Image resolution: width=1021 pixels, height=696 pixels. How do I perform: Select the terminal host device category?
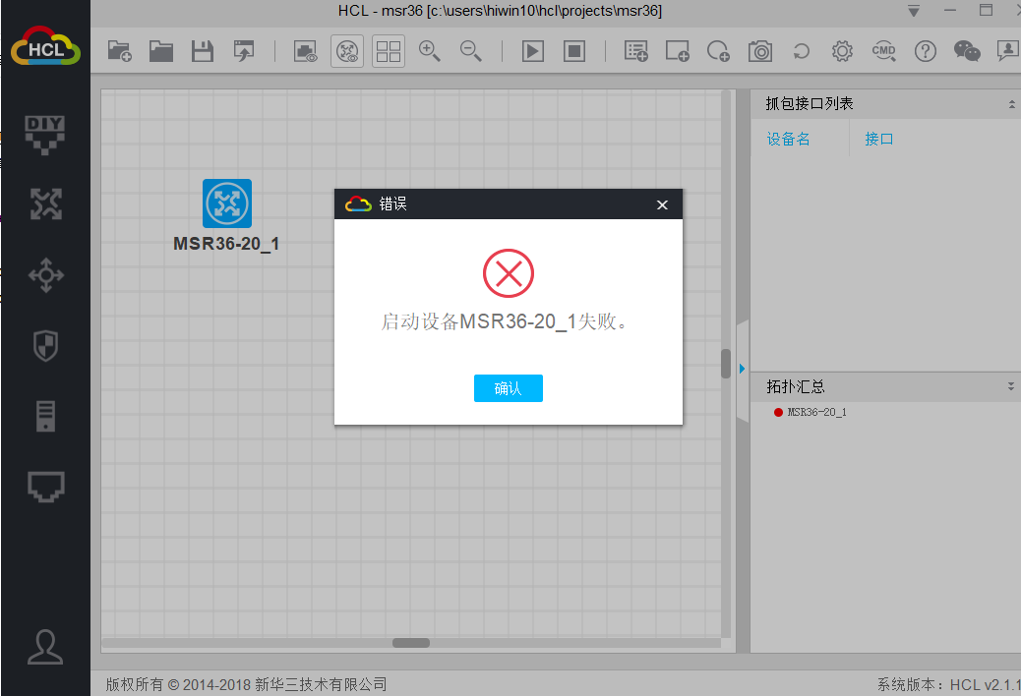tap(45, 416)
